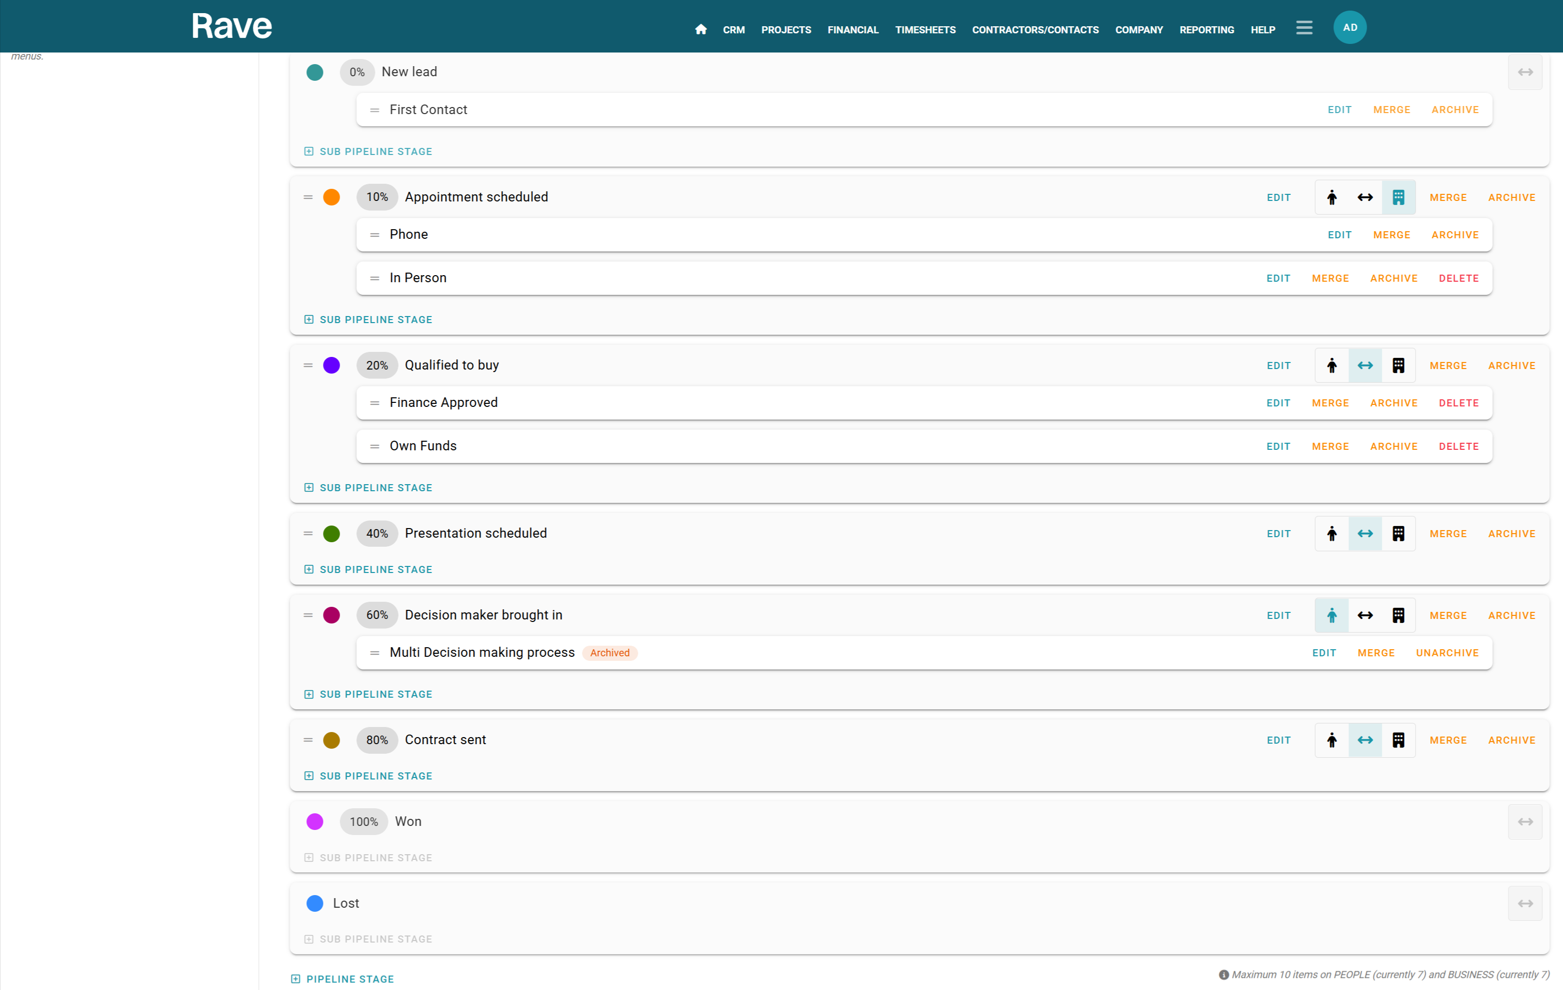Click the arrows icon on New lead row

[1525, 72]
